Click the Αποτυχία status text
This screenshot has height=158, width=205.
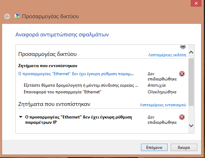[157, 85]
